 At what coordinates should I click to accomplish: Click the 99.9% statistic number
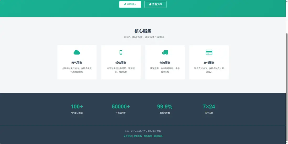pyautogui.click(x=165, y=106)
